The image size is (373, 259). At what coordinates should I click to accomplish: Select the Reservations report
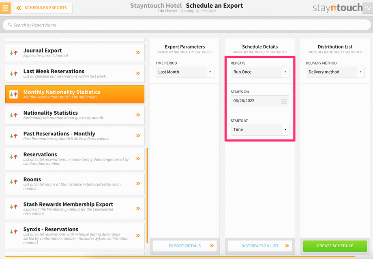tap(75, 159)
